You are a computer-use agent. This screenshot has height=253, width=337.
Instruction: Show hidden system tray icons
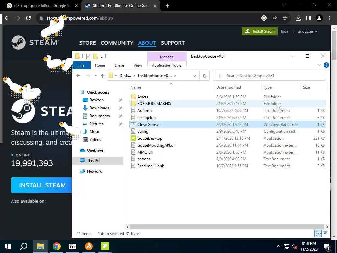[x=278, y=246]
